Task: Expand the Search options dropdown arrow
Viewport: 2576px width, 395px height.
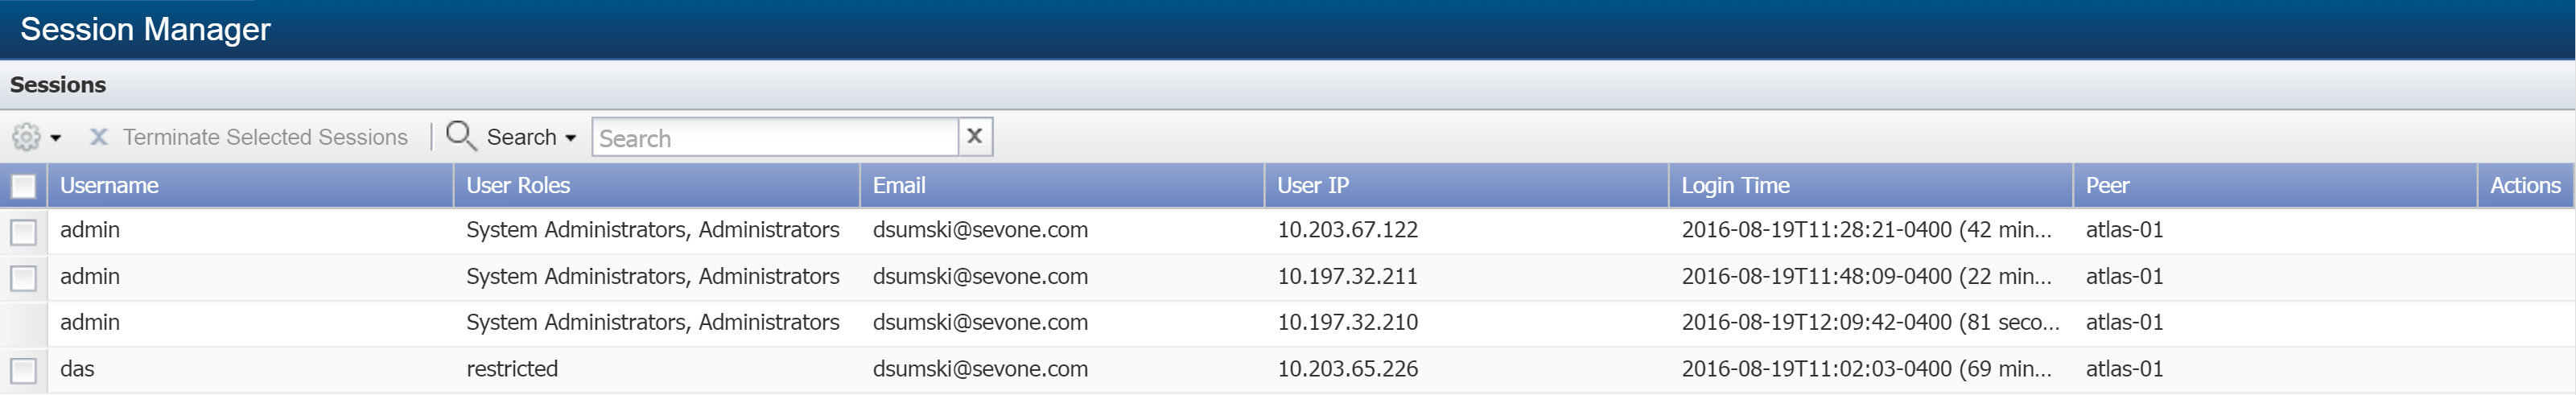Action: tap(571, 138)
